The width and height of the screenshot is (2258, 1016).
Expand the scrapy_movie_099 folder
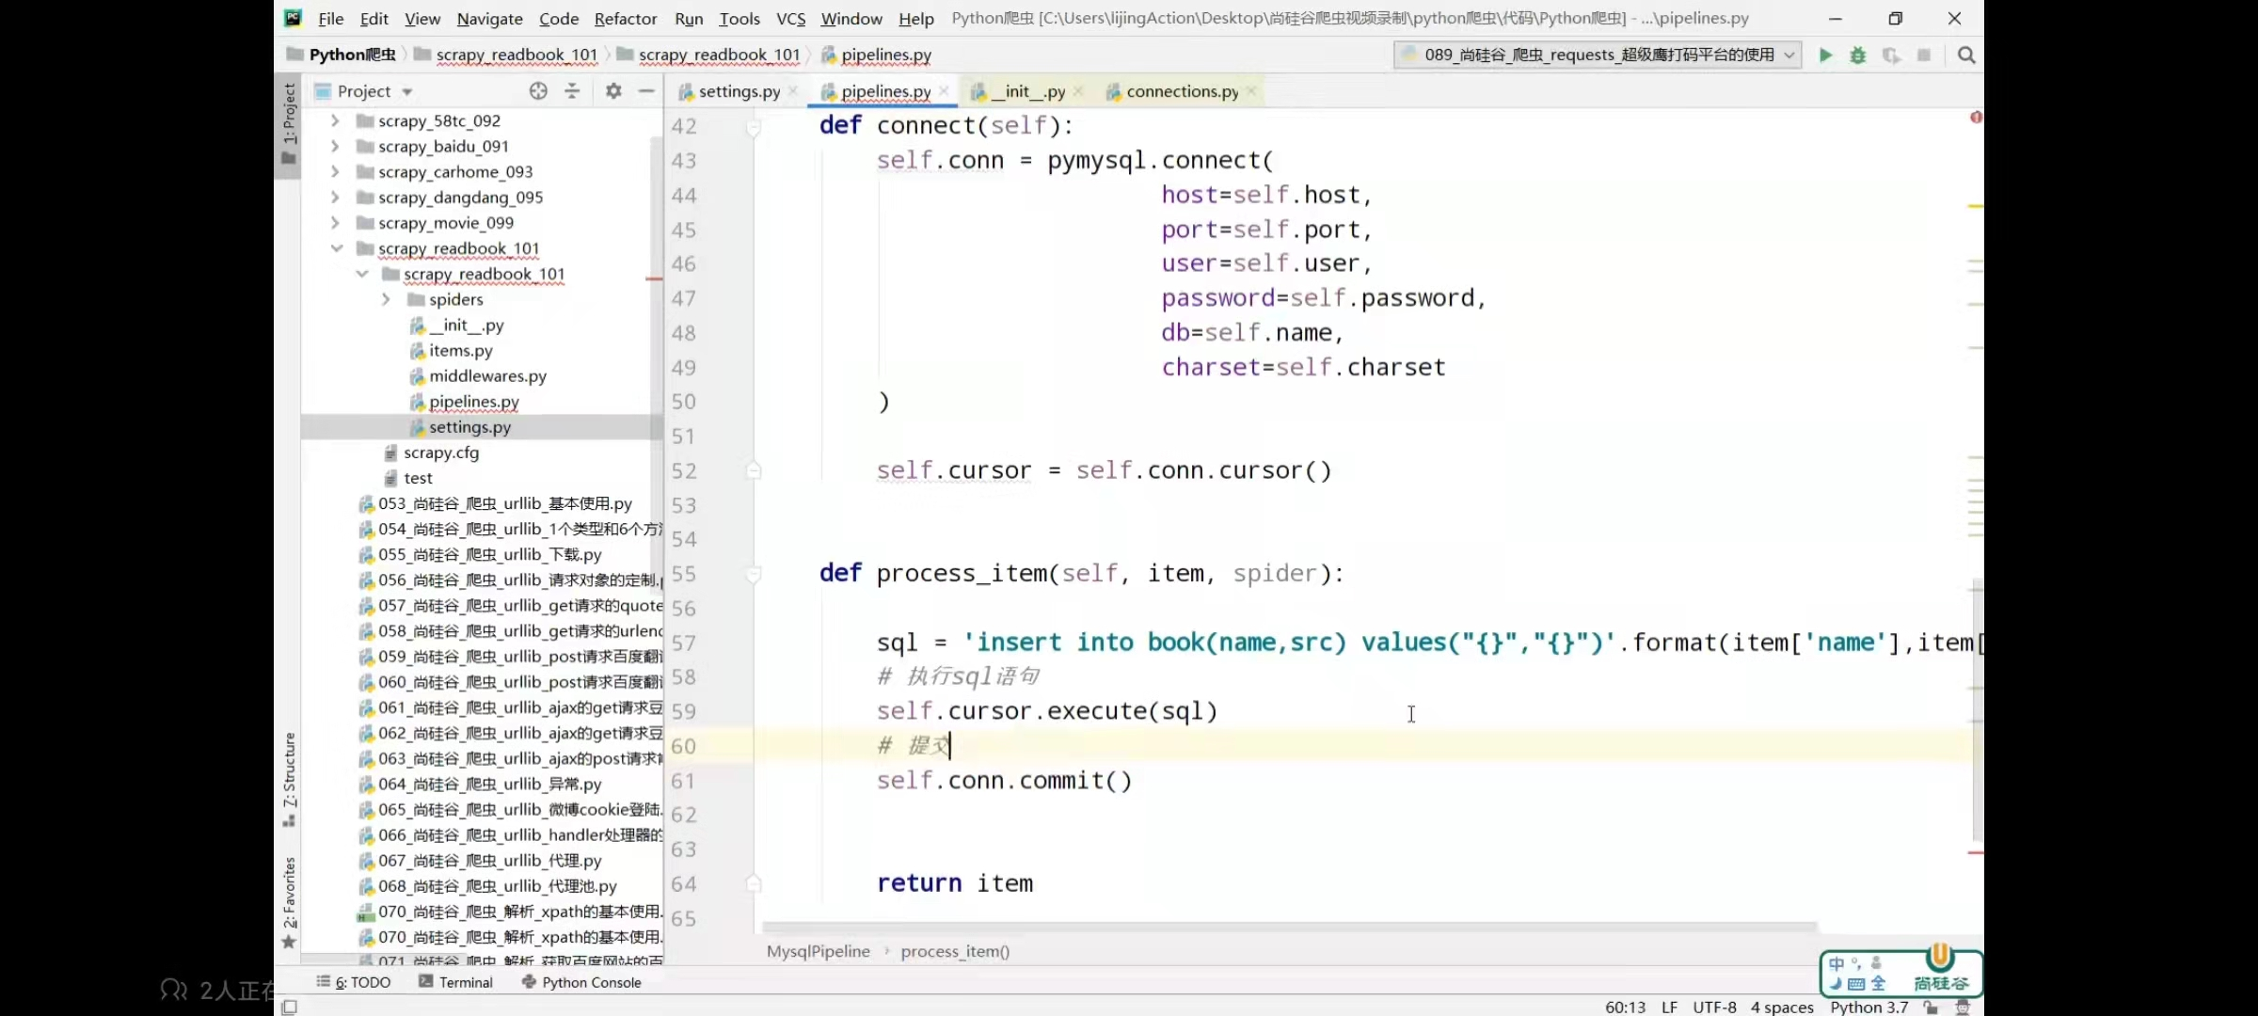click(x=335, y=223)
